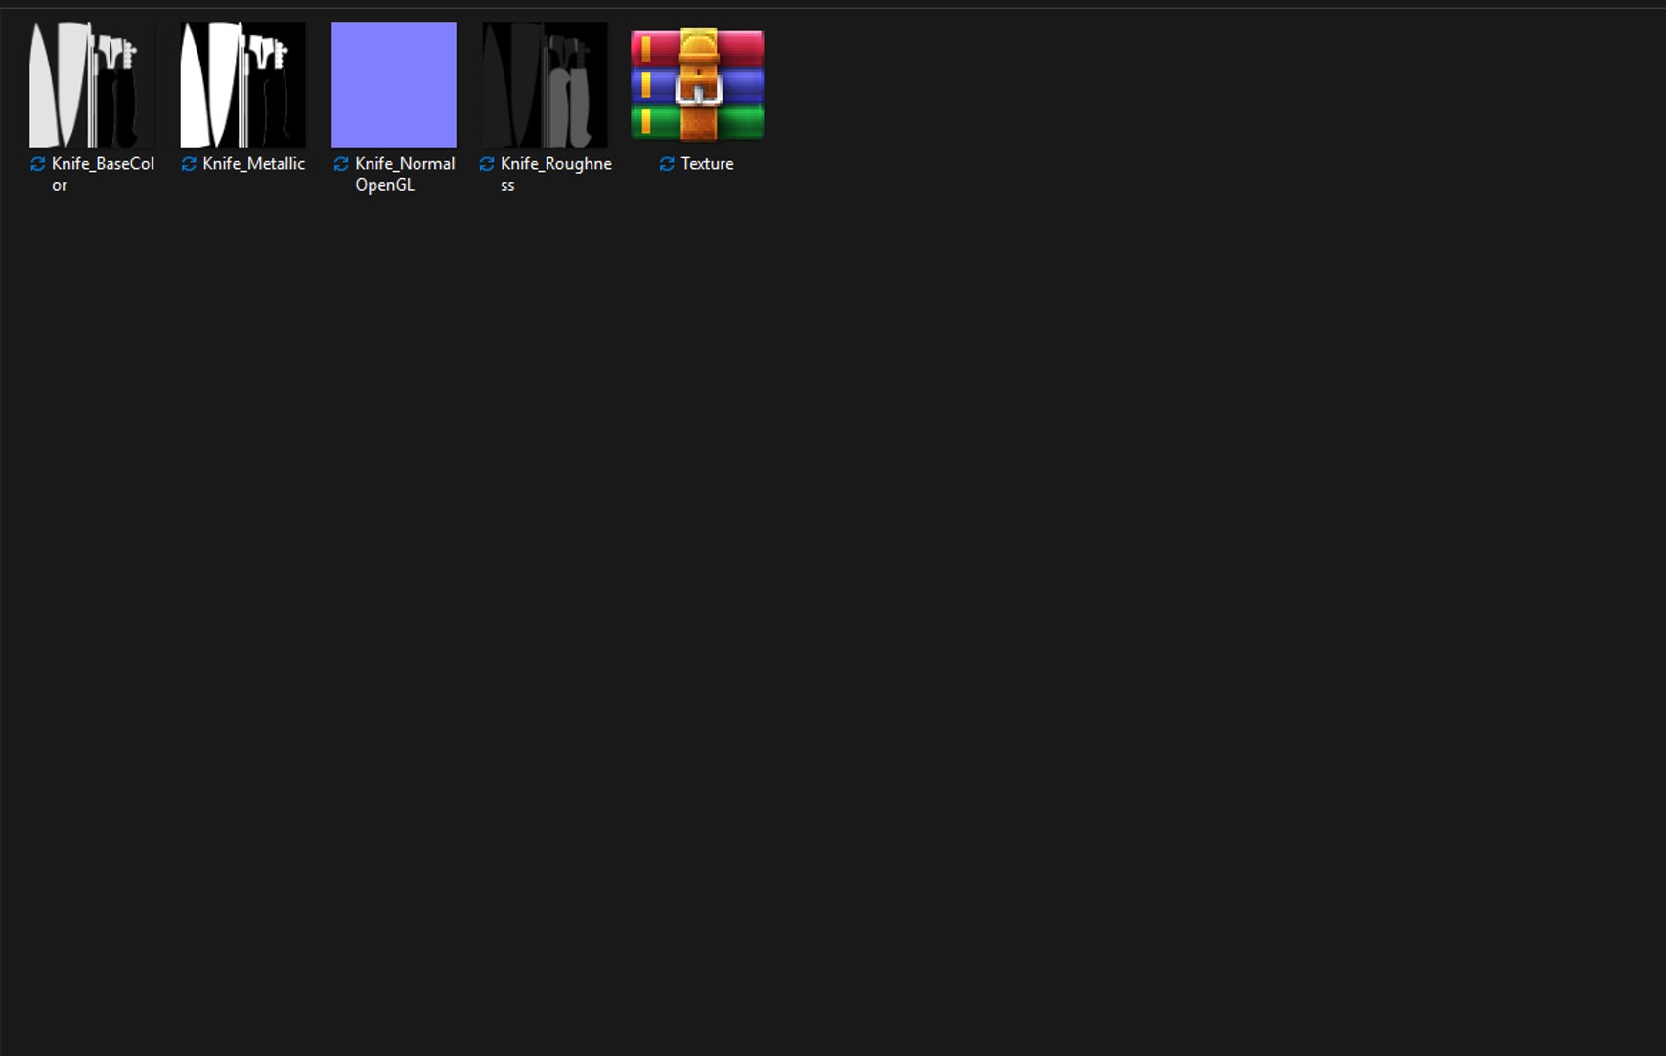This screenshot has height=1056, width=1666.
Task: Click the sync status icon beside Texture
Action: [667, 164]
